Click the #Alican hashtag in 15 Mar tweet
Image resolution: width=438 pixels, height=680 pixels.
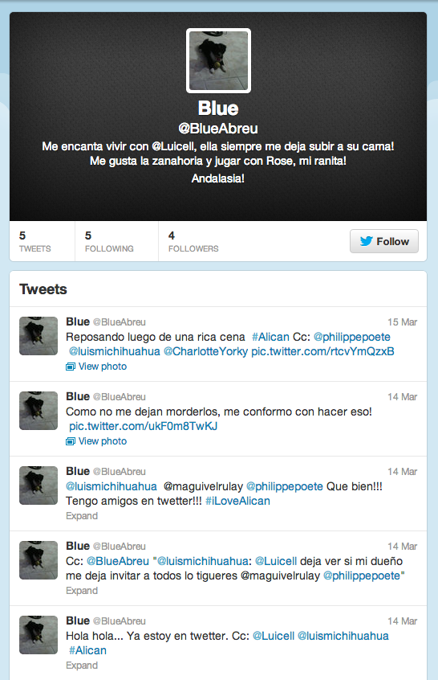(270, 337)
